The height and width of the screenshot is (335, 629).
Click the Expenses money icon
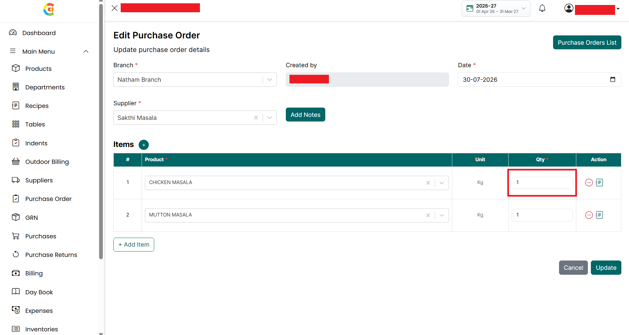tap(16, 310)
